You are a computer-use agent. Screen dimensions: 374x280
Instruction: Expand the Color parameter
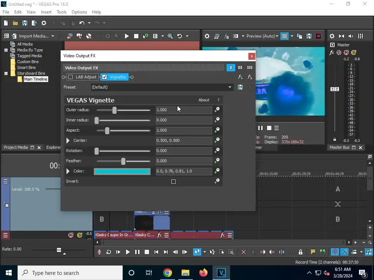[x=68, y=171]
